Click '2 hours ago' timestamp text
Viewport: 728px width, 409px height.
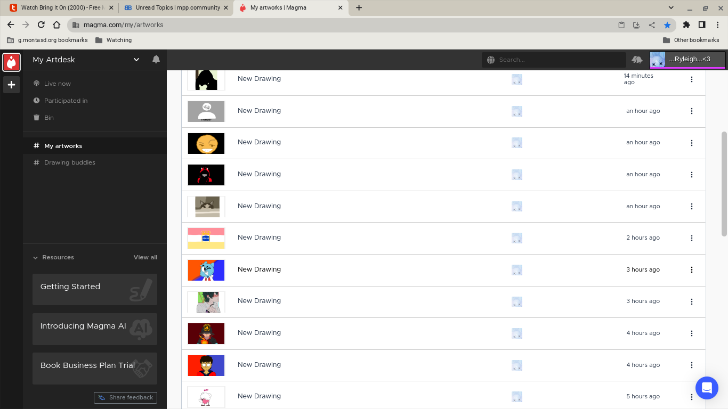point(643,238)
